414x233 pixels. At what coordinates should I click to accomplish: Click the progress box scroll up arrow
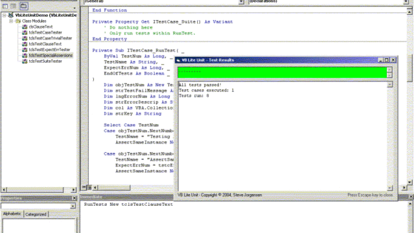pos(389,69)
